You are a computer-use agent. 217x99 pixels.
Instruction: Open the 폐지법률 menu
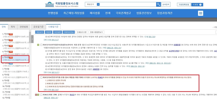(x=95, y=13)
